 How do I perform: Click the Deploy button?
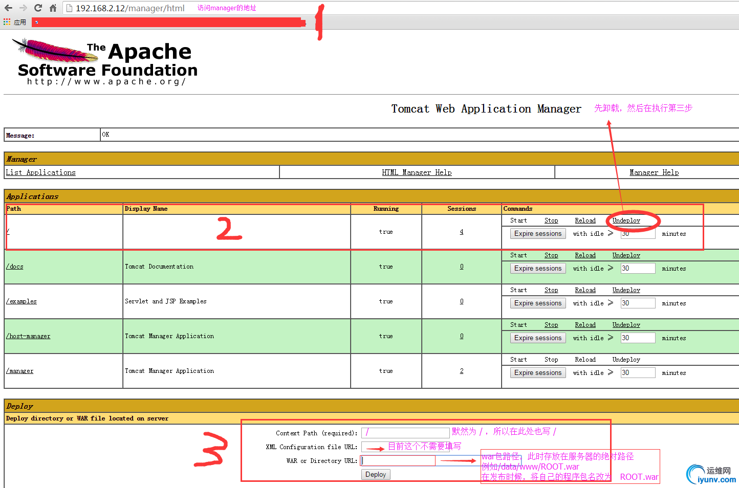tap(376, 475)
